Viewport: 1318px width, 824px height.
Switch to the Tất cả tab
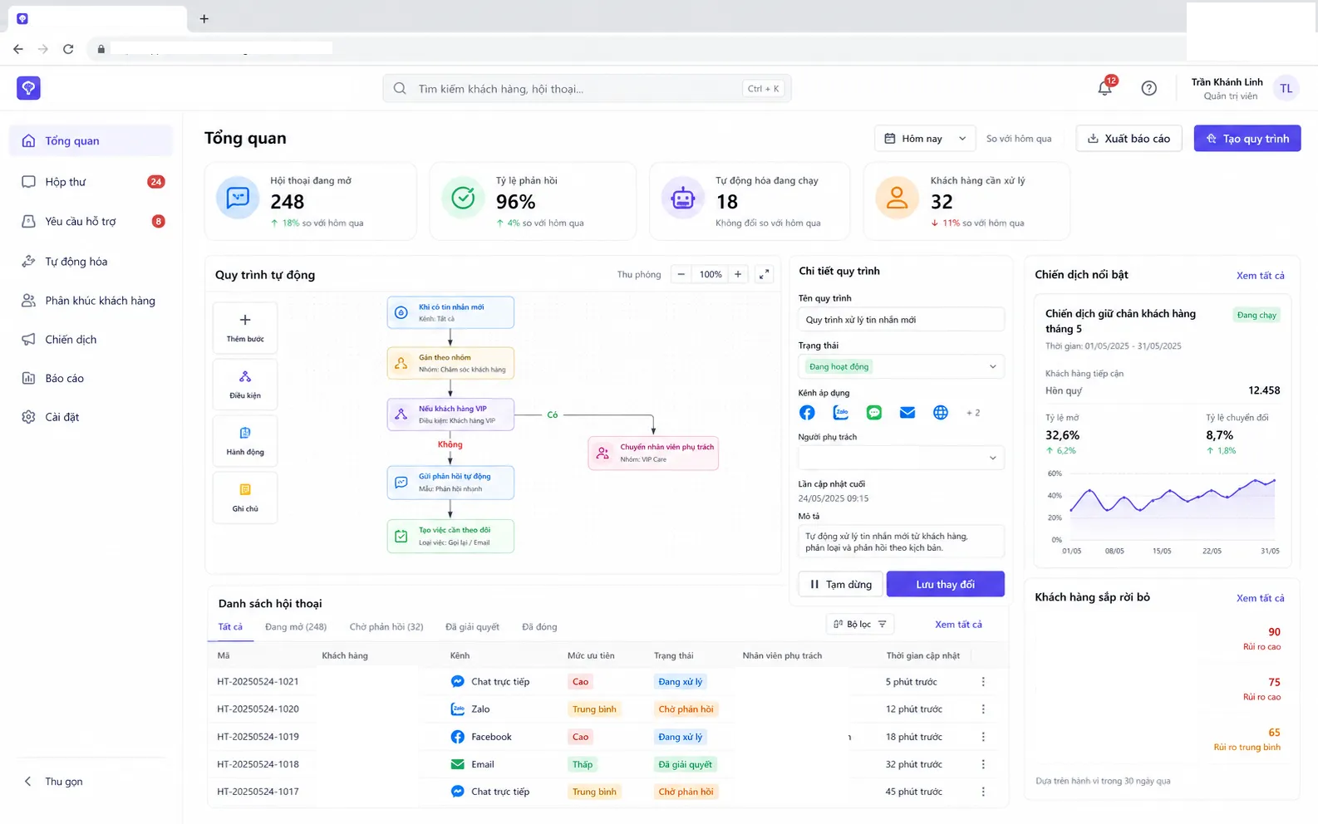pos(230,627)
